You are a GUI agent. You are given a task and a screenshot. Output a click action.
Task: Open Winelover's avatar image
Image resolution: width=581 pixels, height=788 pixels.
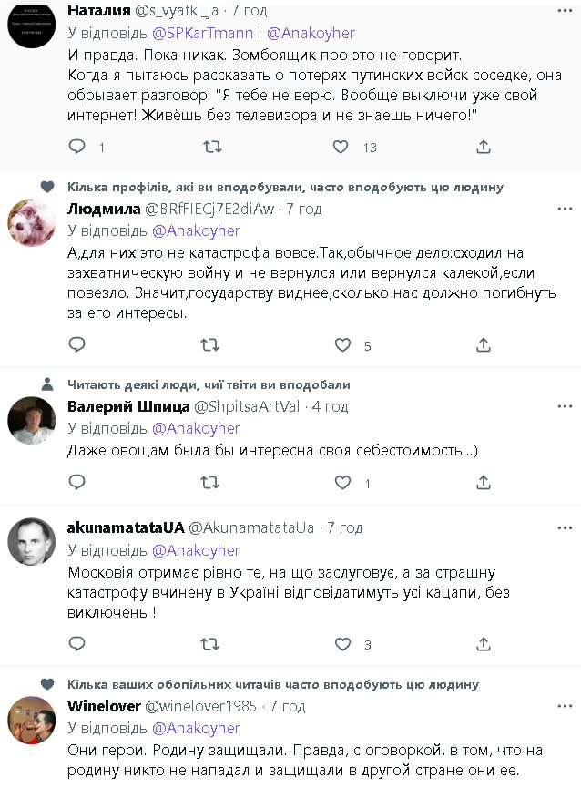pos(32,721)
